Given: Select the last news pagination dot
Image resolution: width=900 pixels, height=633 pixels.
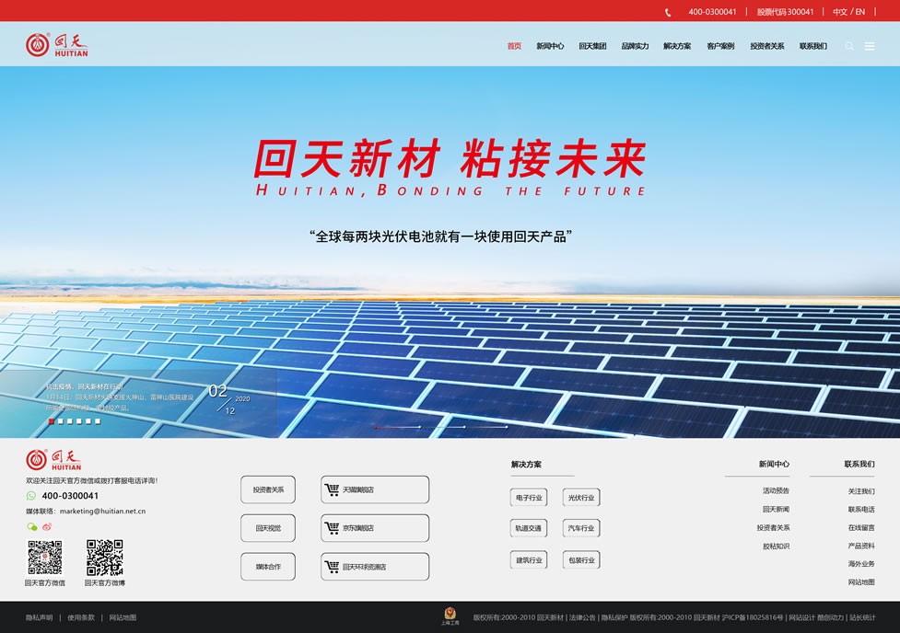Looking at the screenshot, I should coord(98,421).
